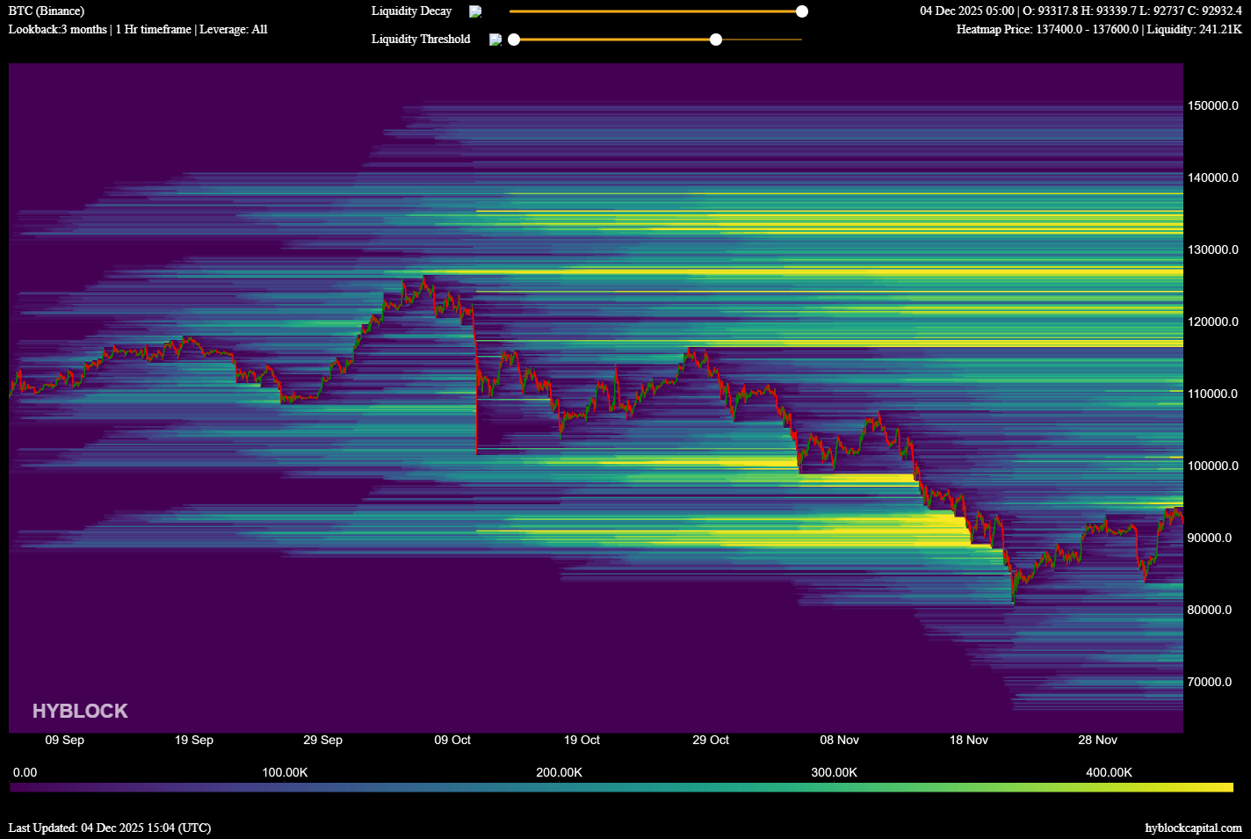Viewport: 1251px width, 839px height.
Task: Click the Lookback:3 months setting text
Action: point(58,29)
